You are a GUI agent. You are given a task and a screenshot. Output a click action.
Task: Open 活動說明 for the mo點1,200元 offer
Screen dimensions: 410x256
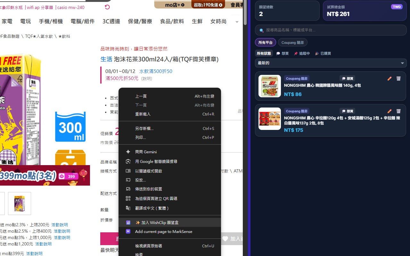click(43, 244)
